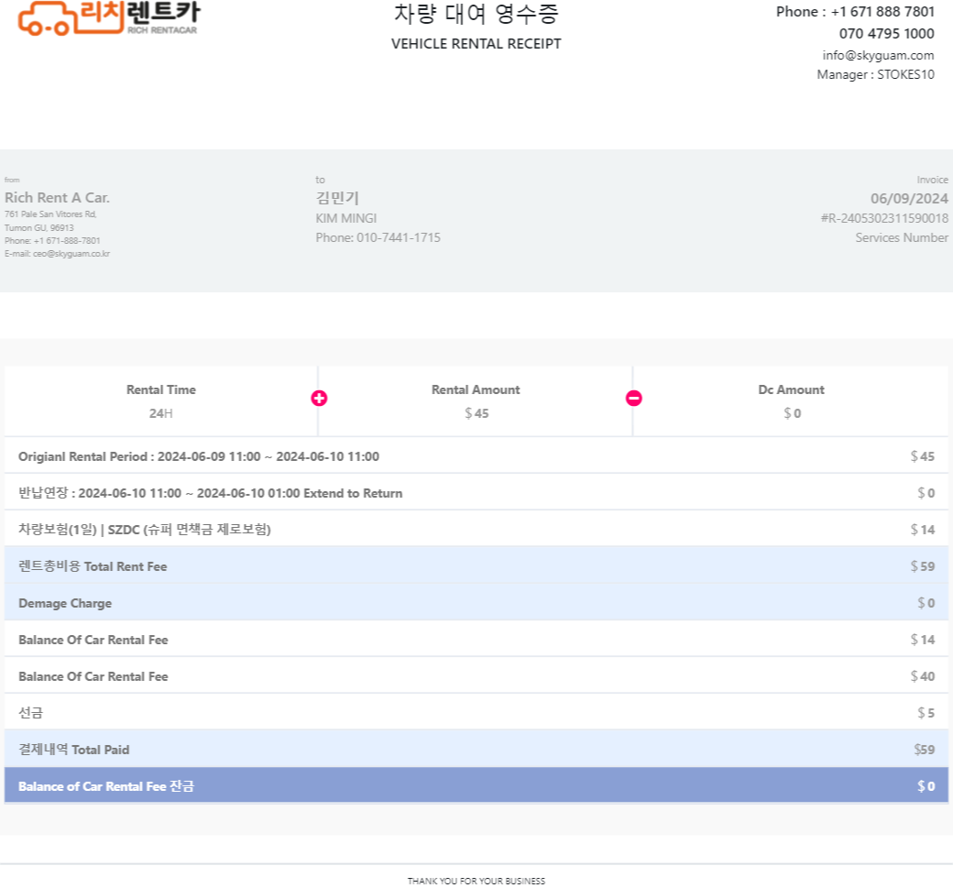This screenshot has height=888, width=953.
Task: Click the $ 5 선금 amount
Action: point(926,712)
